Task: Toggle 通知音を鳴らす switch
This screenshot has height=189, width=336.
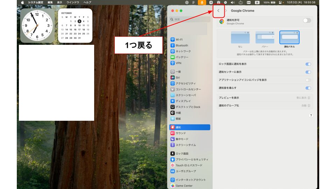Action: (x=308, y=88)
